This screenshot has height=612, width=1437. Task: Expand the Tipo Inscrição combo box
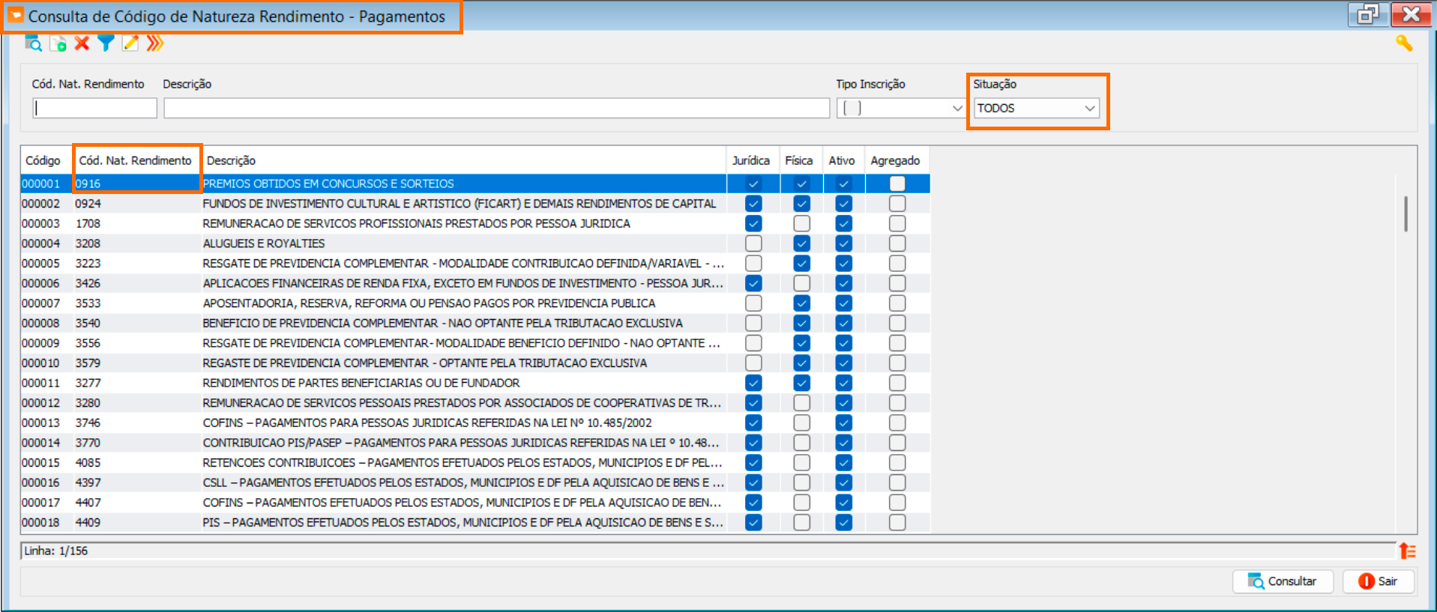coord(900,109)
